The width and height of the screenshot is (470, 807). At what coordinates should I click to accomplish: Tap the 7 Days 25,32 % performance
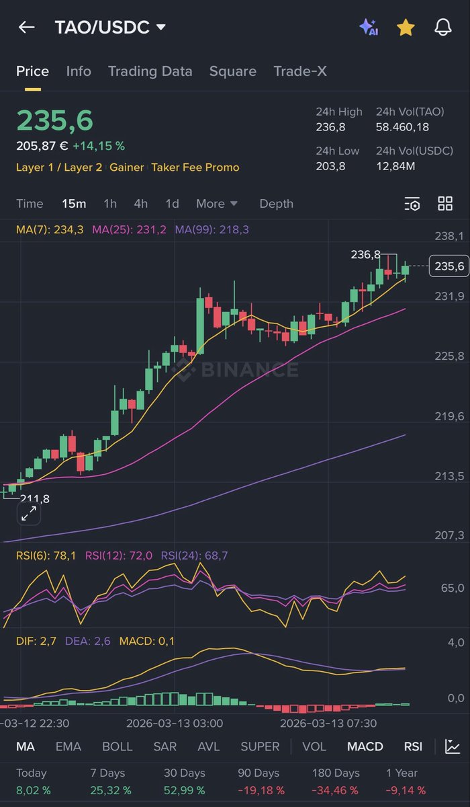coord(111,781)
